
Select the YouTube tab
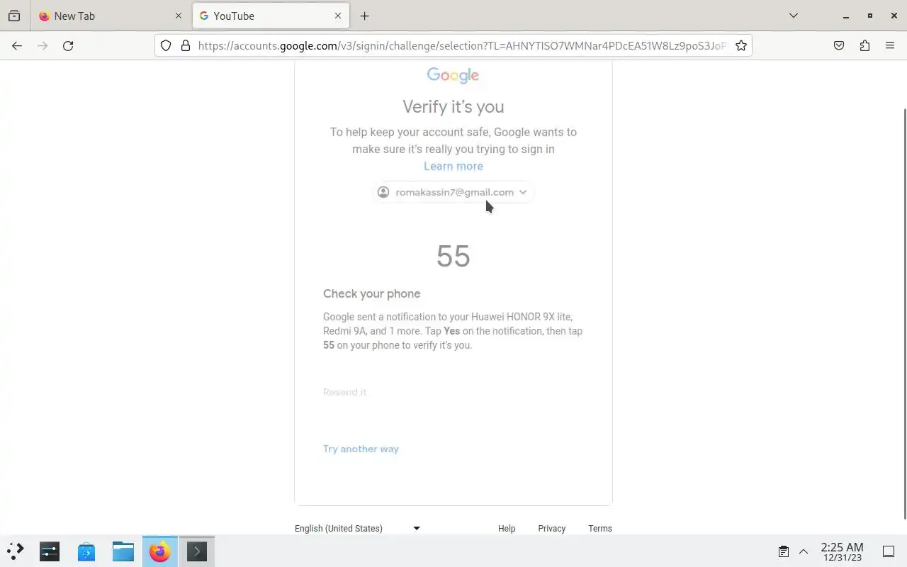[271, 16]
